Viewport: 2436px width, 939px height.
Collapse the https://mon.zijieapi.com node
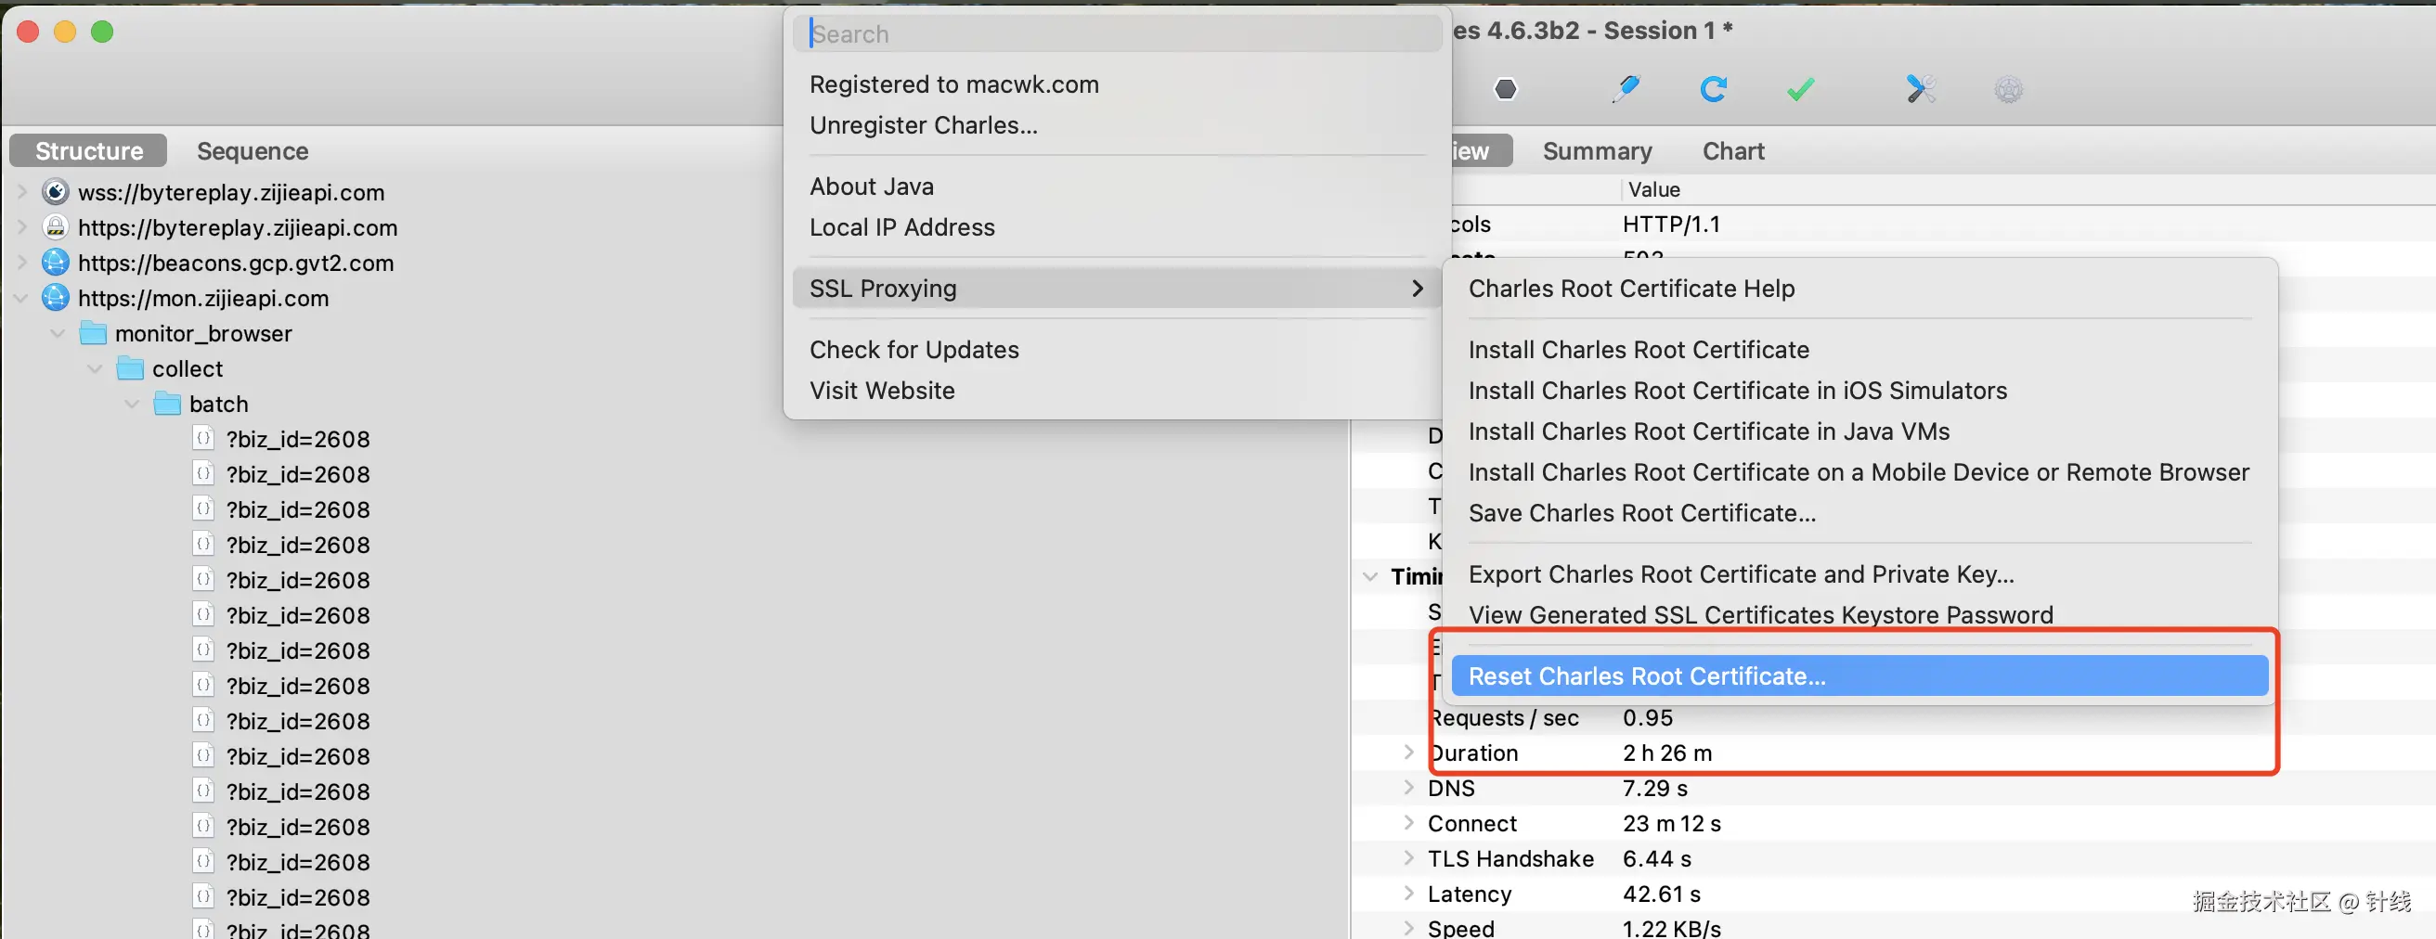coord(21,298)
